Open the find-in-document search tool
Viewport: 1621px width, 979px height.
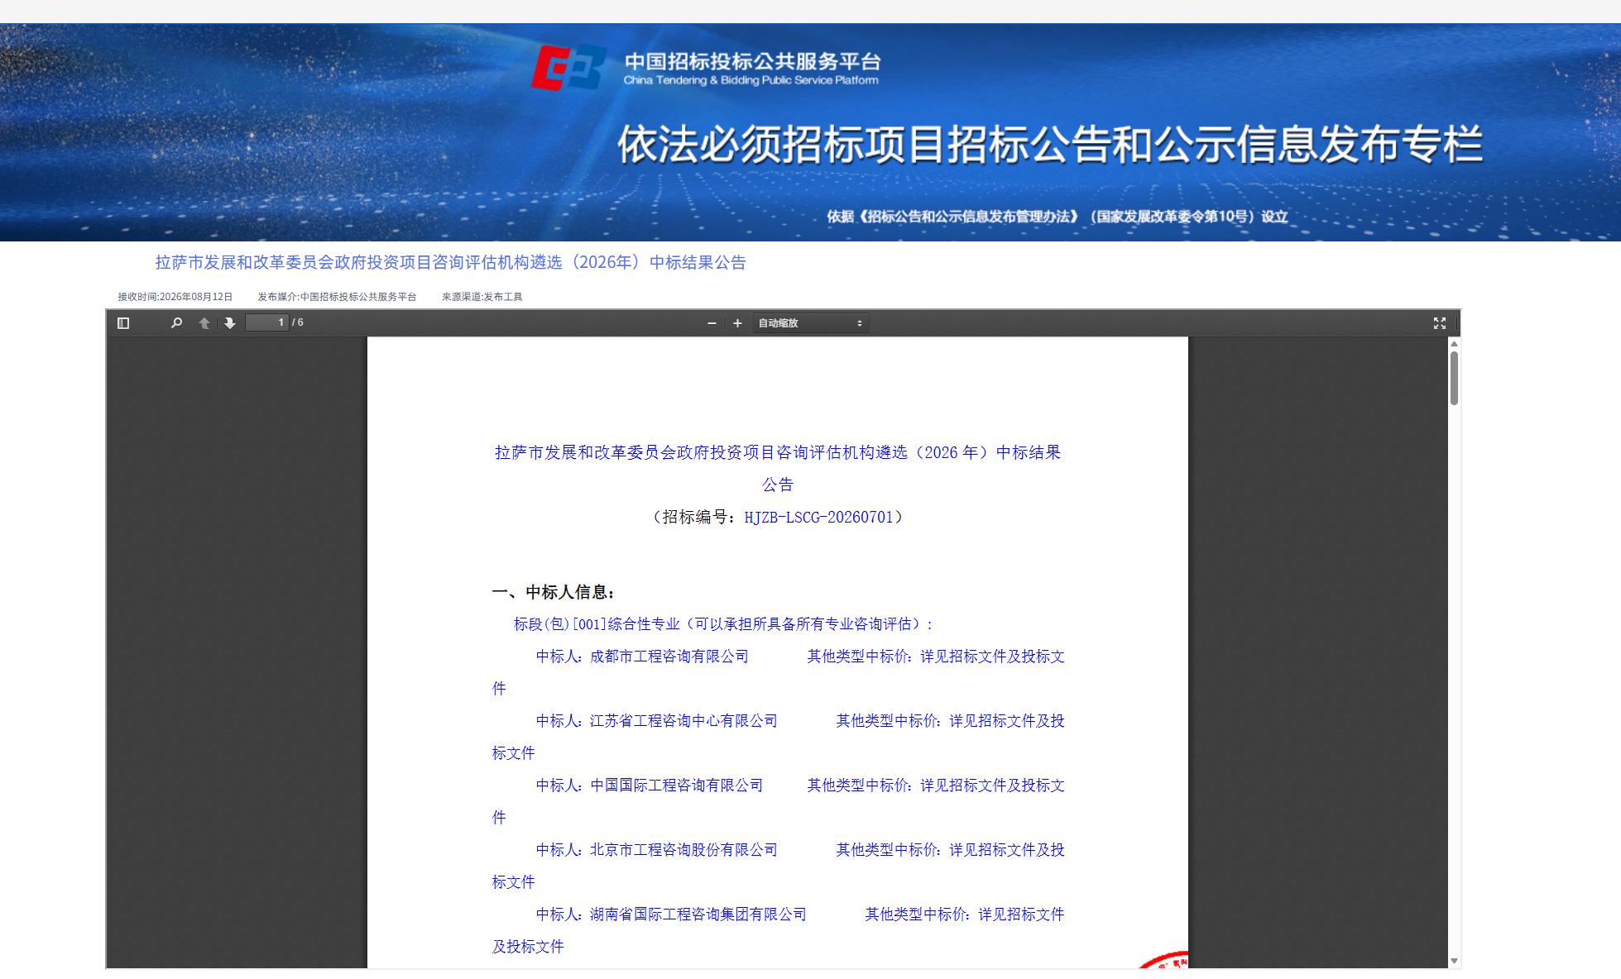pos(176,323)
